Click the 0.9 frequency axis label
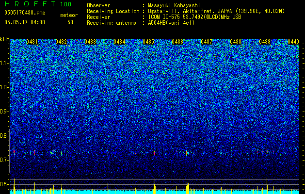 (x=4, y=112)
